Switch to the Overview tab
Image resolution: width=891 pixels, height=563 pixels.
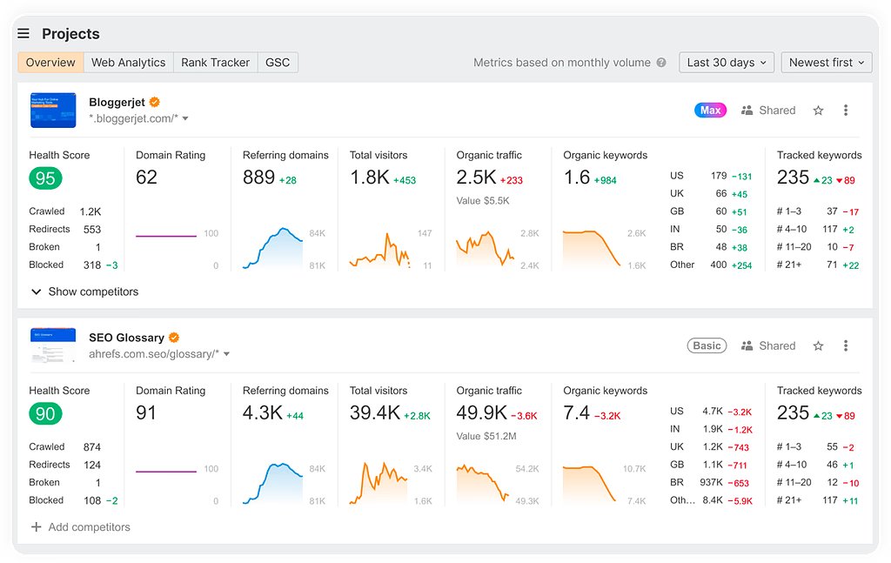(50, 63)
